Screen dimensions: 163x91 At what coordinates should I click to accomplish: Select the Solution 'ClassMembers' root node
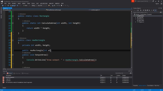click(x=143, y=14)
